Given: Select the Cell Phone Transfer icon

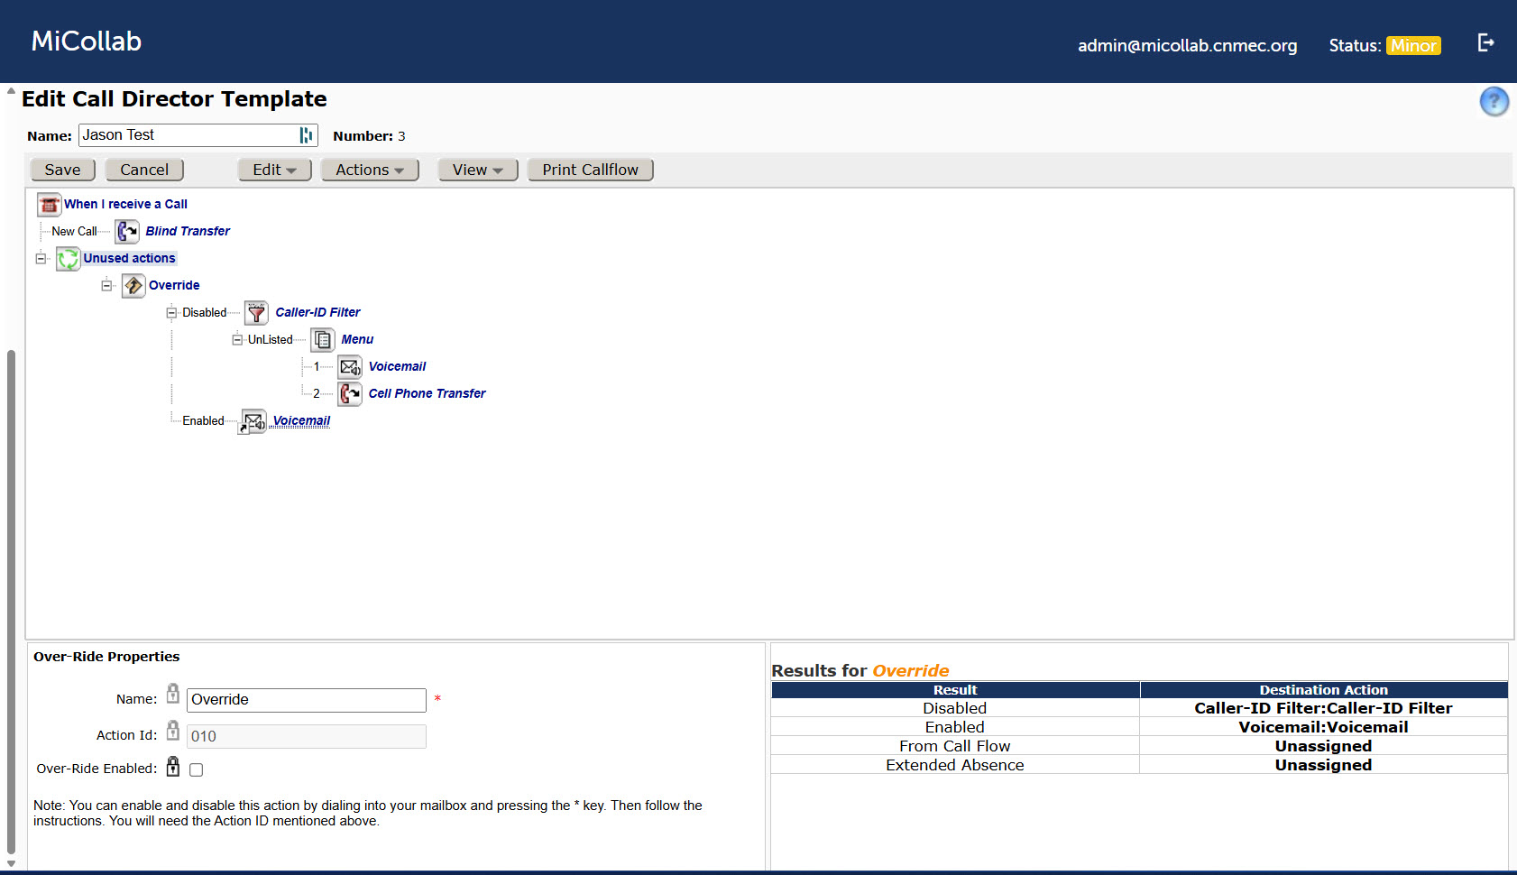Looking at the screenshot, I should tap(349, 393).
